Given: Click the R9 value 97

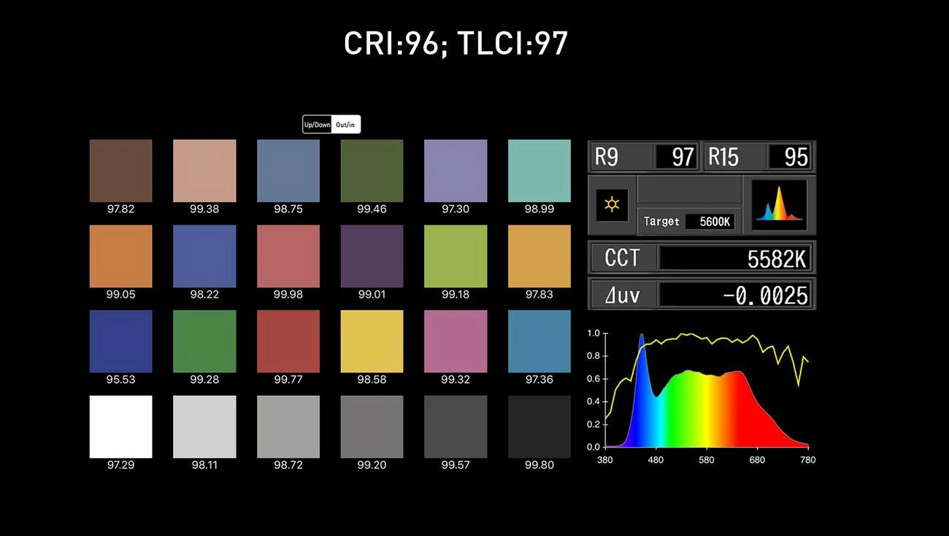Looking at the screenshot, I should click(x=675, y=157).
